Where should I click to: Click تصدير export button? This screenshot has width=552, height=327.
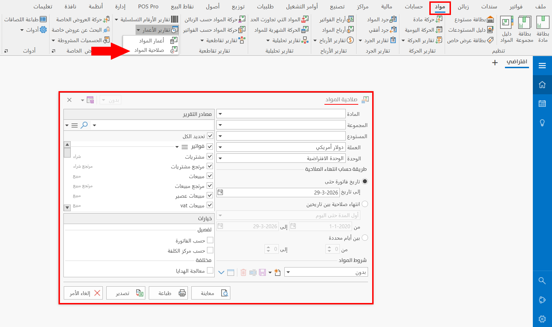pyautogui.click(x=126, y=293)
